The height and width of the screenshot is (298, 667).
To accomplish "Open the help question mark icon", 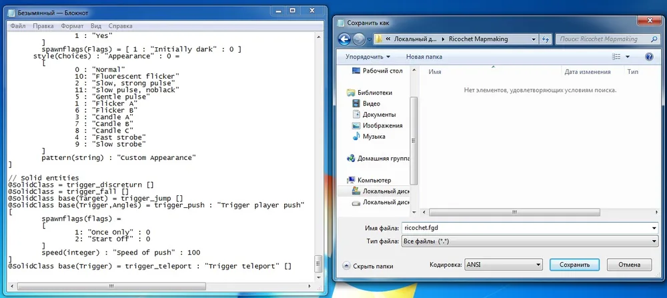I will point(648,57).
